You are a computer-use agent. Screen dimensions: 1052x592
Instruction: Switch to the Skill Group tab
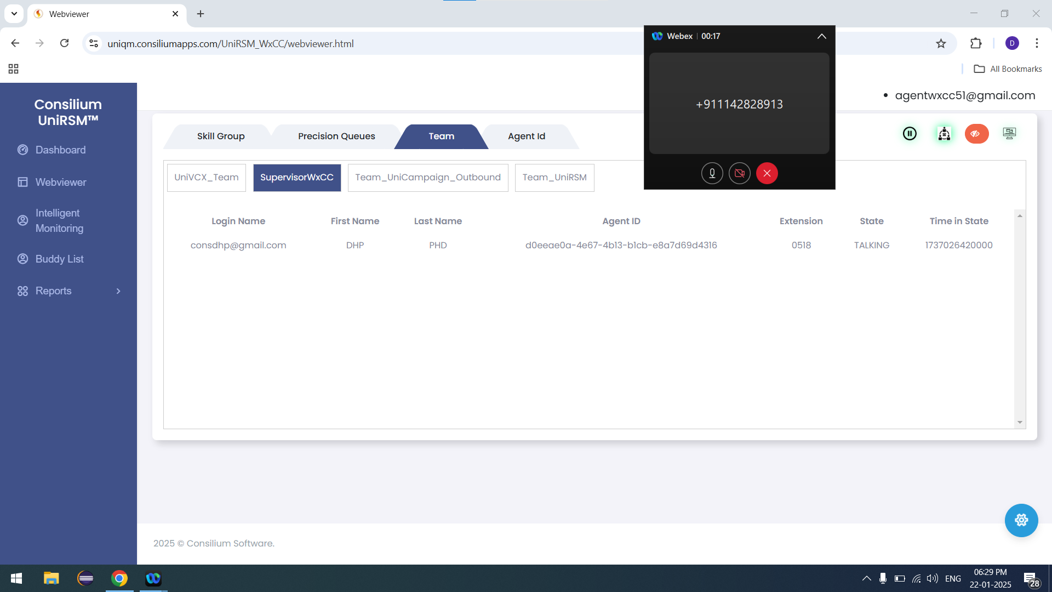[x=221, y=136]
